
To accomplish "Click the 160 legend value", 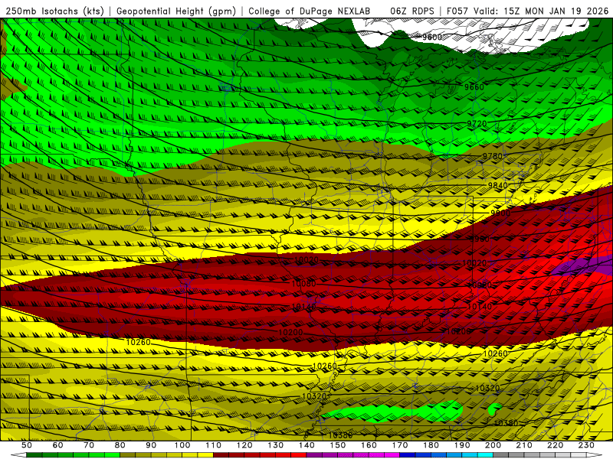I will point(369,445).
